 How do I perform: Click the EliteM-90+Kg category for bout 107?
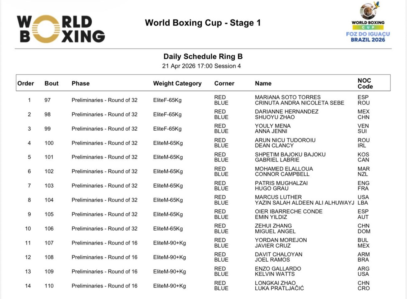169,243
